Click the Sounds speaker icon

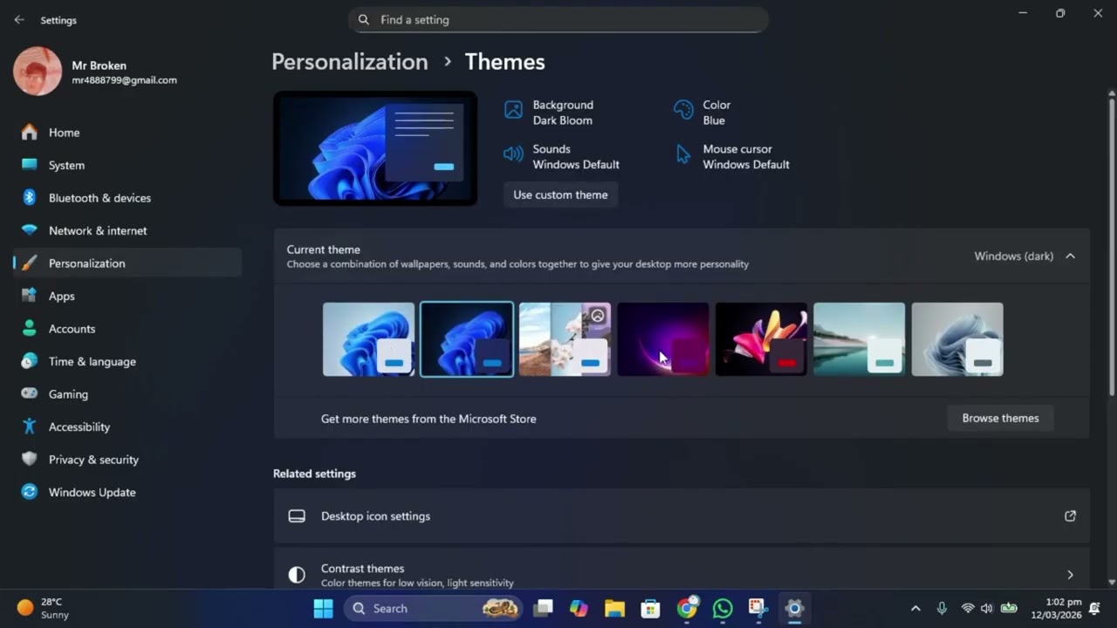point(513,154)
